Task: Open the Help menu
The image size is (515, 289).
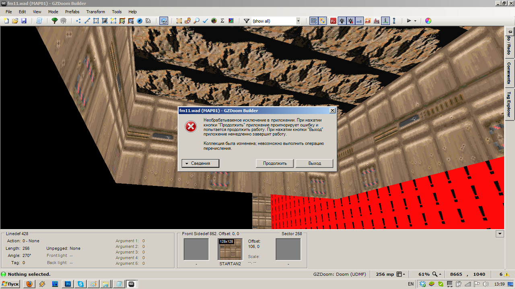Action: (x=133, y=12)
